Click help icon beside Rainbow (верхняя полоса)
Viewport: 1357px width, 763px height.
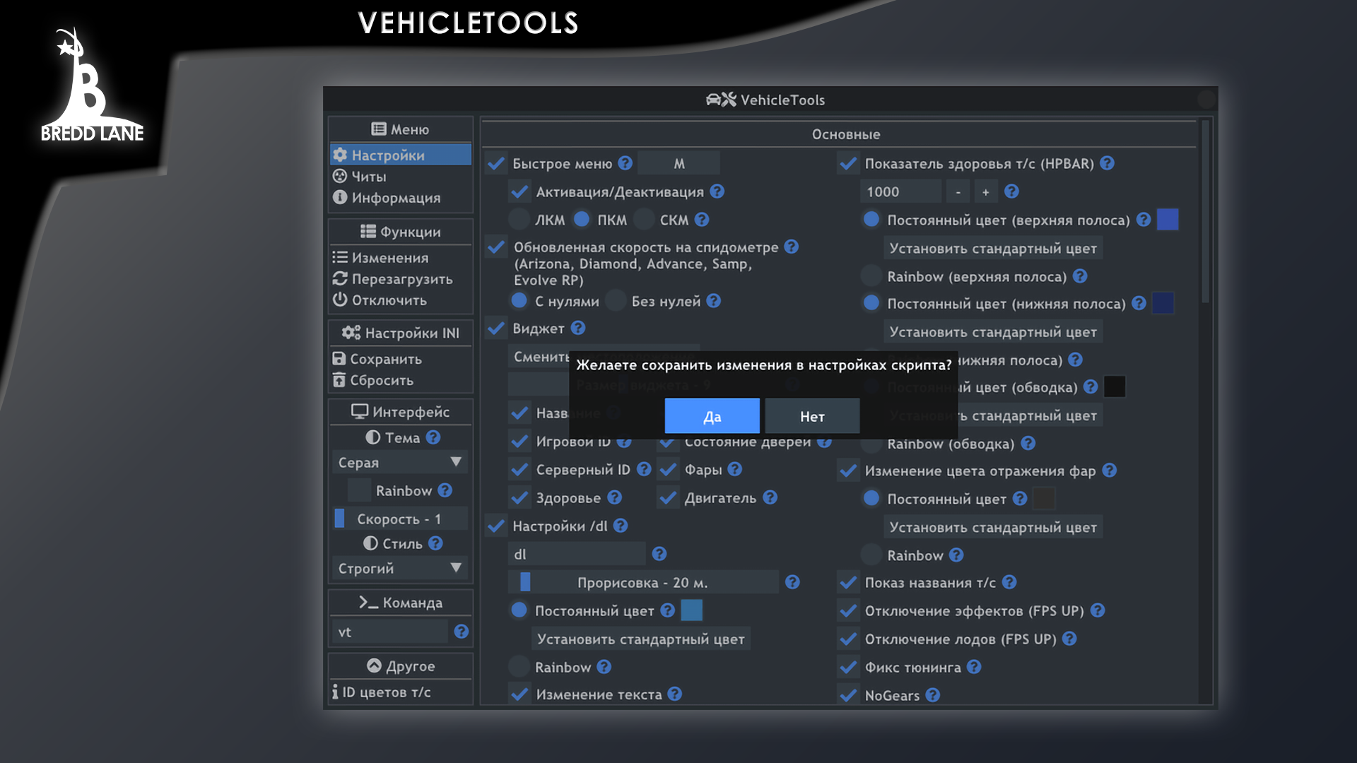(1079, 276)
